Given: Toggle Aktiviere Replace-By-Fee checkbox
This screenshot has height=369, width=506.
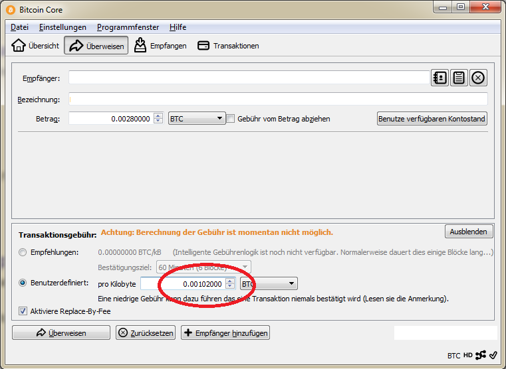Looking at the screenshot, I should [23, 311].
